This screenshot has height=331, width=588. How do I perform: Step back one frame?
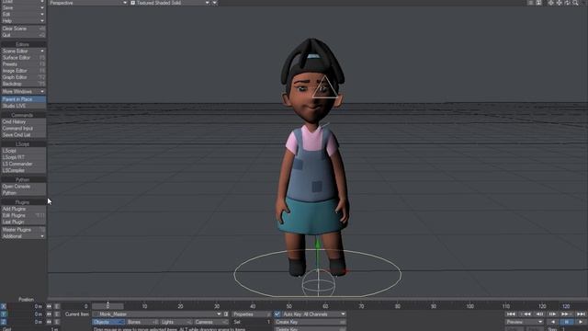click(x=540, y=314)
